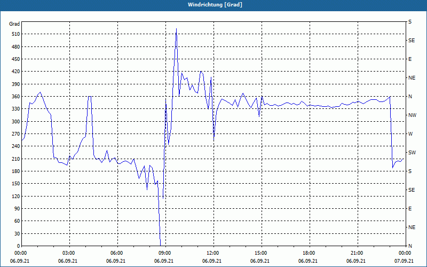Click the 06:00 time label

click(116, 253)
